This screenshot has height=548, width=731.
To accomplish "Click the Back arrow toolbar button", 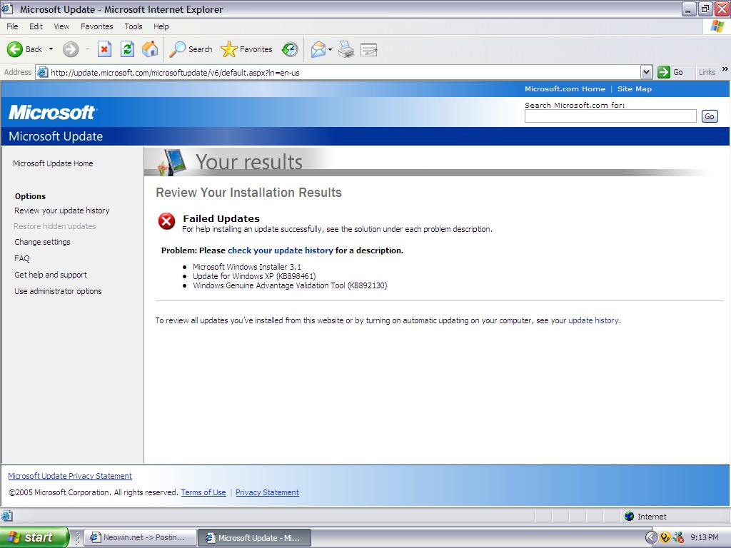I will coord(24,49).
